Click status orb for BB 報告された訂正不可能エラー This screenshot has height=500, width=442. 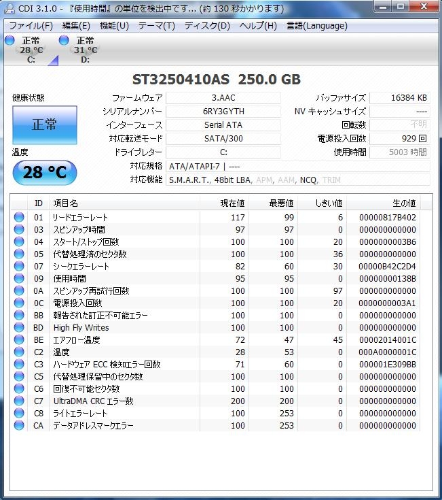19,315
